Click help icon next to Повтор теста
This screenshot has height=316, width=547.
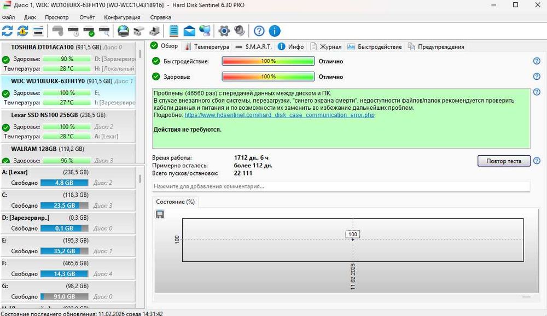(x=537, y=161)
